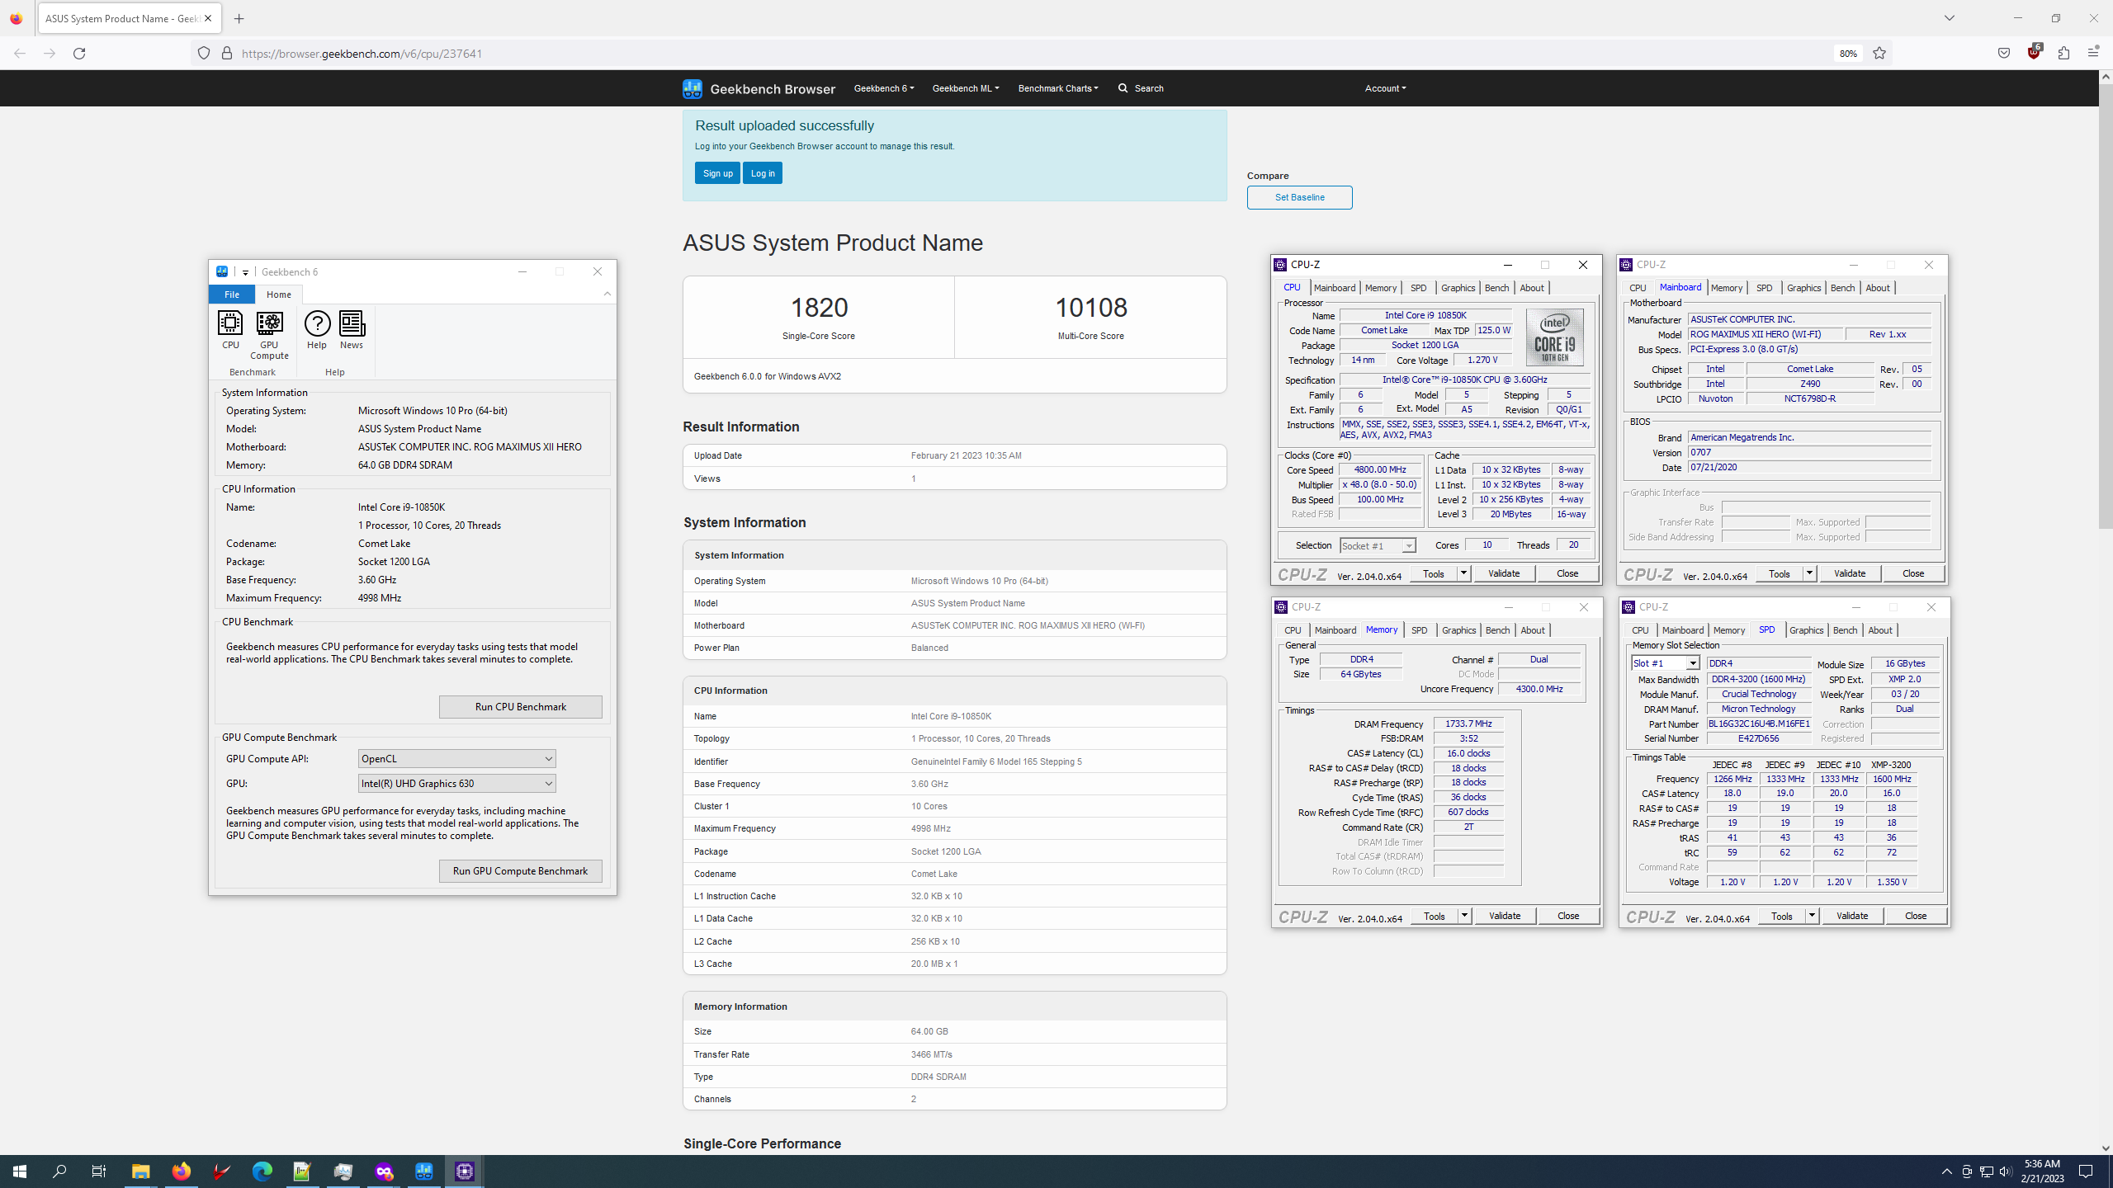This screenshot has height=1188, width=2113.
Task: Click Run GPU Compute Benchmark button
Action: click(x=521, y=871)
